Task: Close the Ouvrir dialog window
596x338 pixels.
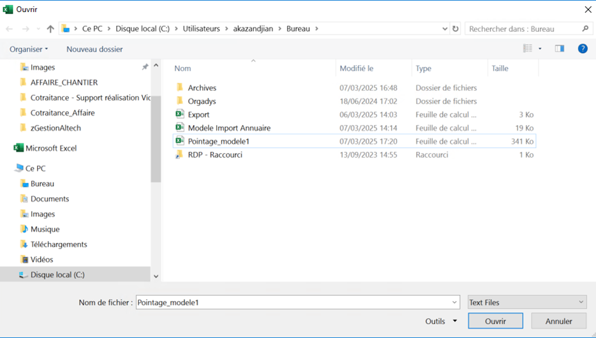Action: point(588,9)
